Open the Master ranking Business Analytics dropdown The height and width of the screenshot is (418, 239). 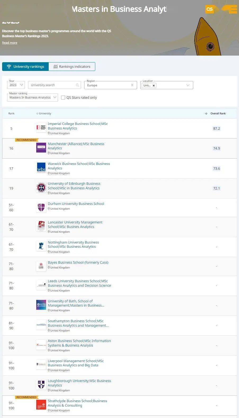pos(32,98)
